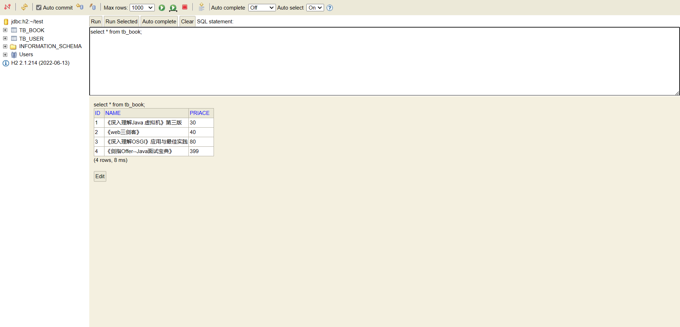Image resolution: width=680 pixels, height=327 pixels.
Task: Click the Auto complete button
Action: (159, 21)
